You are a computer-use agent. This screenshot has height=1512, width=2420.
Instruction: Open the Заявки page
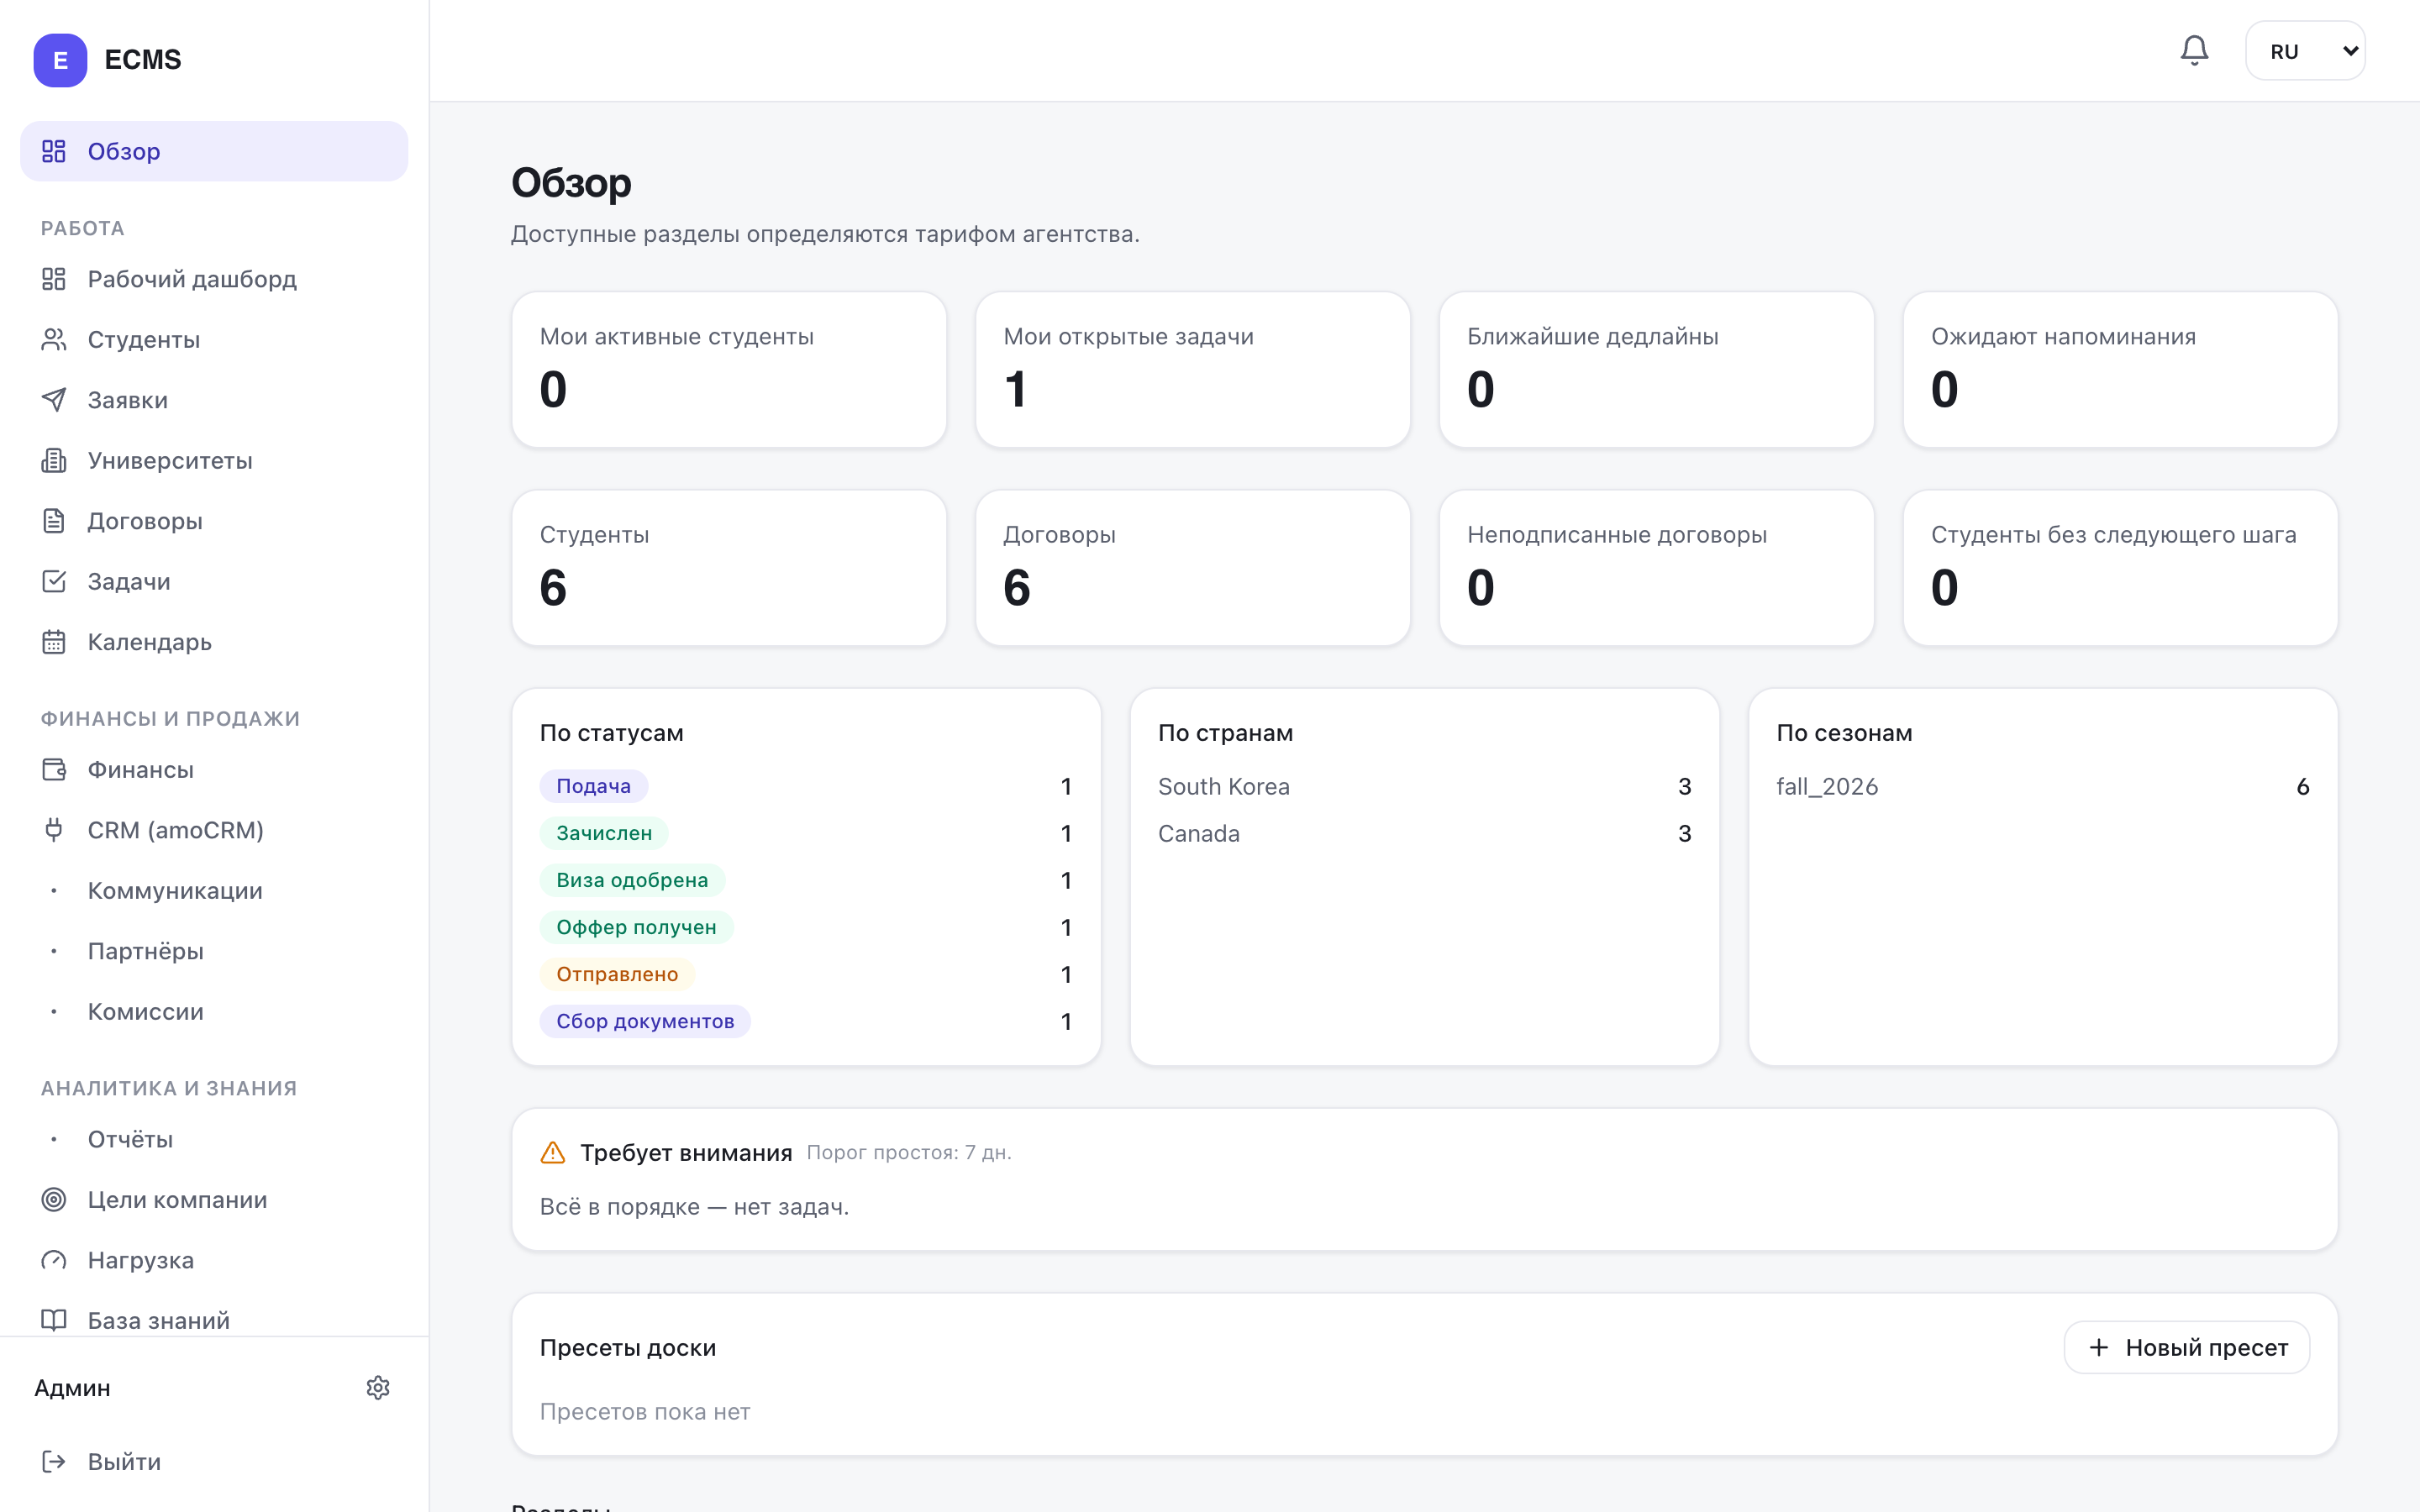214,400
